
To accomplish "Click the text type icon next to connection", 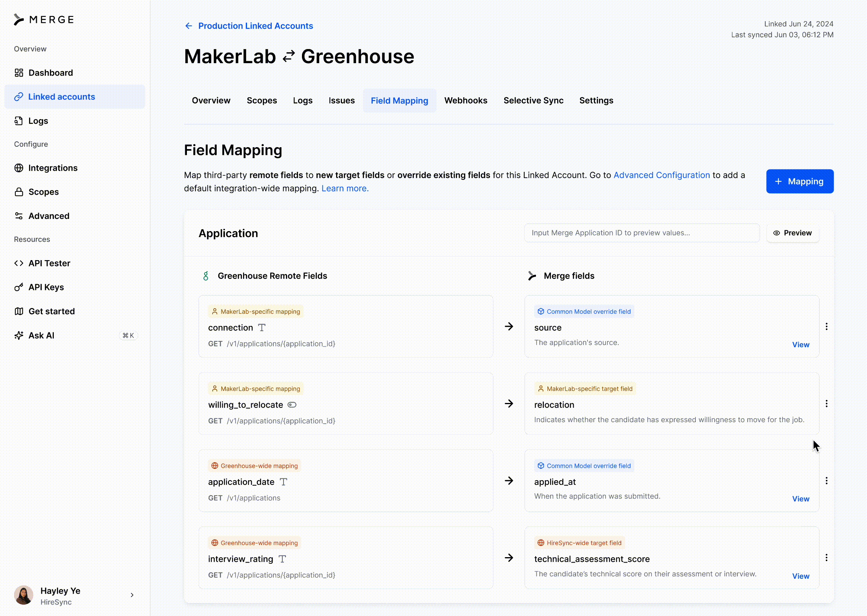I will [x=262, y=328].
